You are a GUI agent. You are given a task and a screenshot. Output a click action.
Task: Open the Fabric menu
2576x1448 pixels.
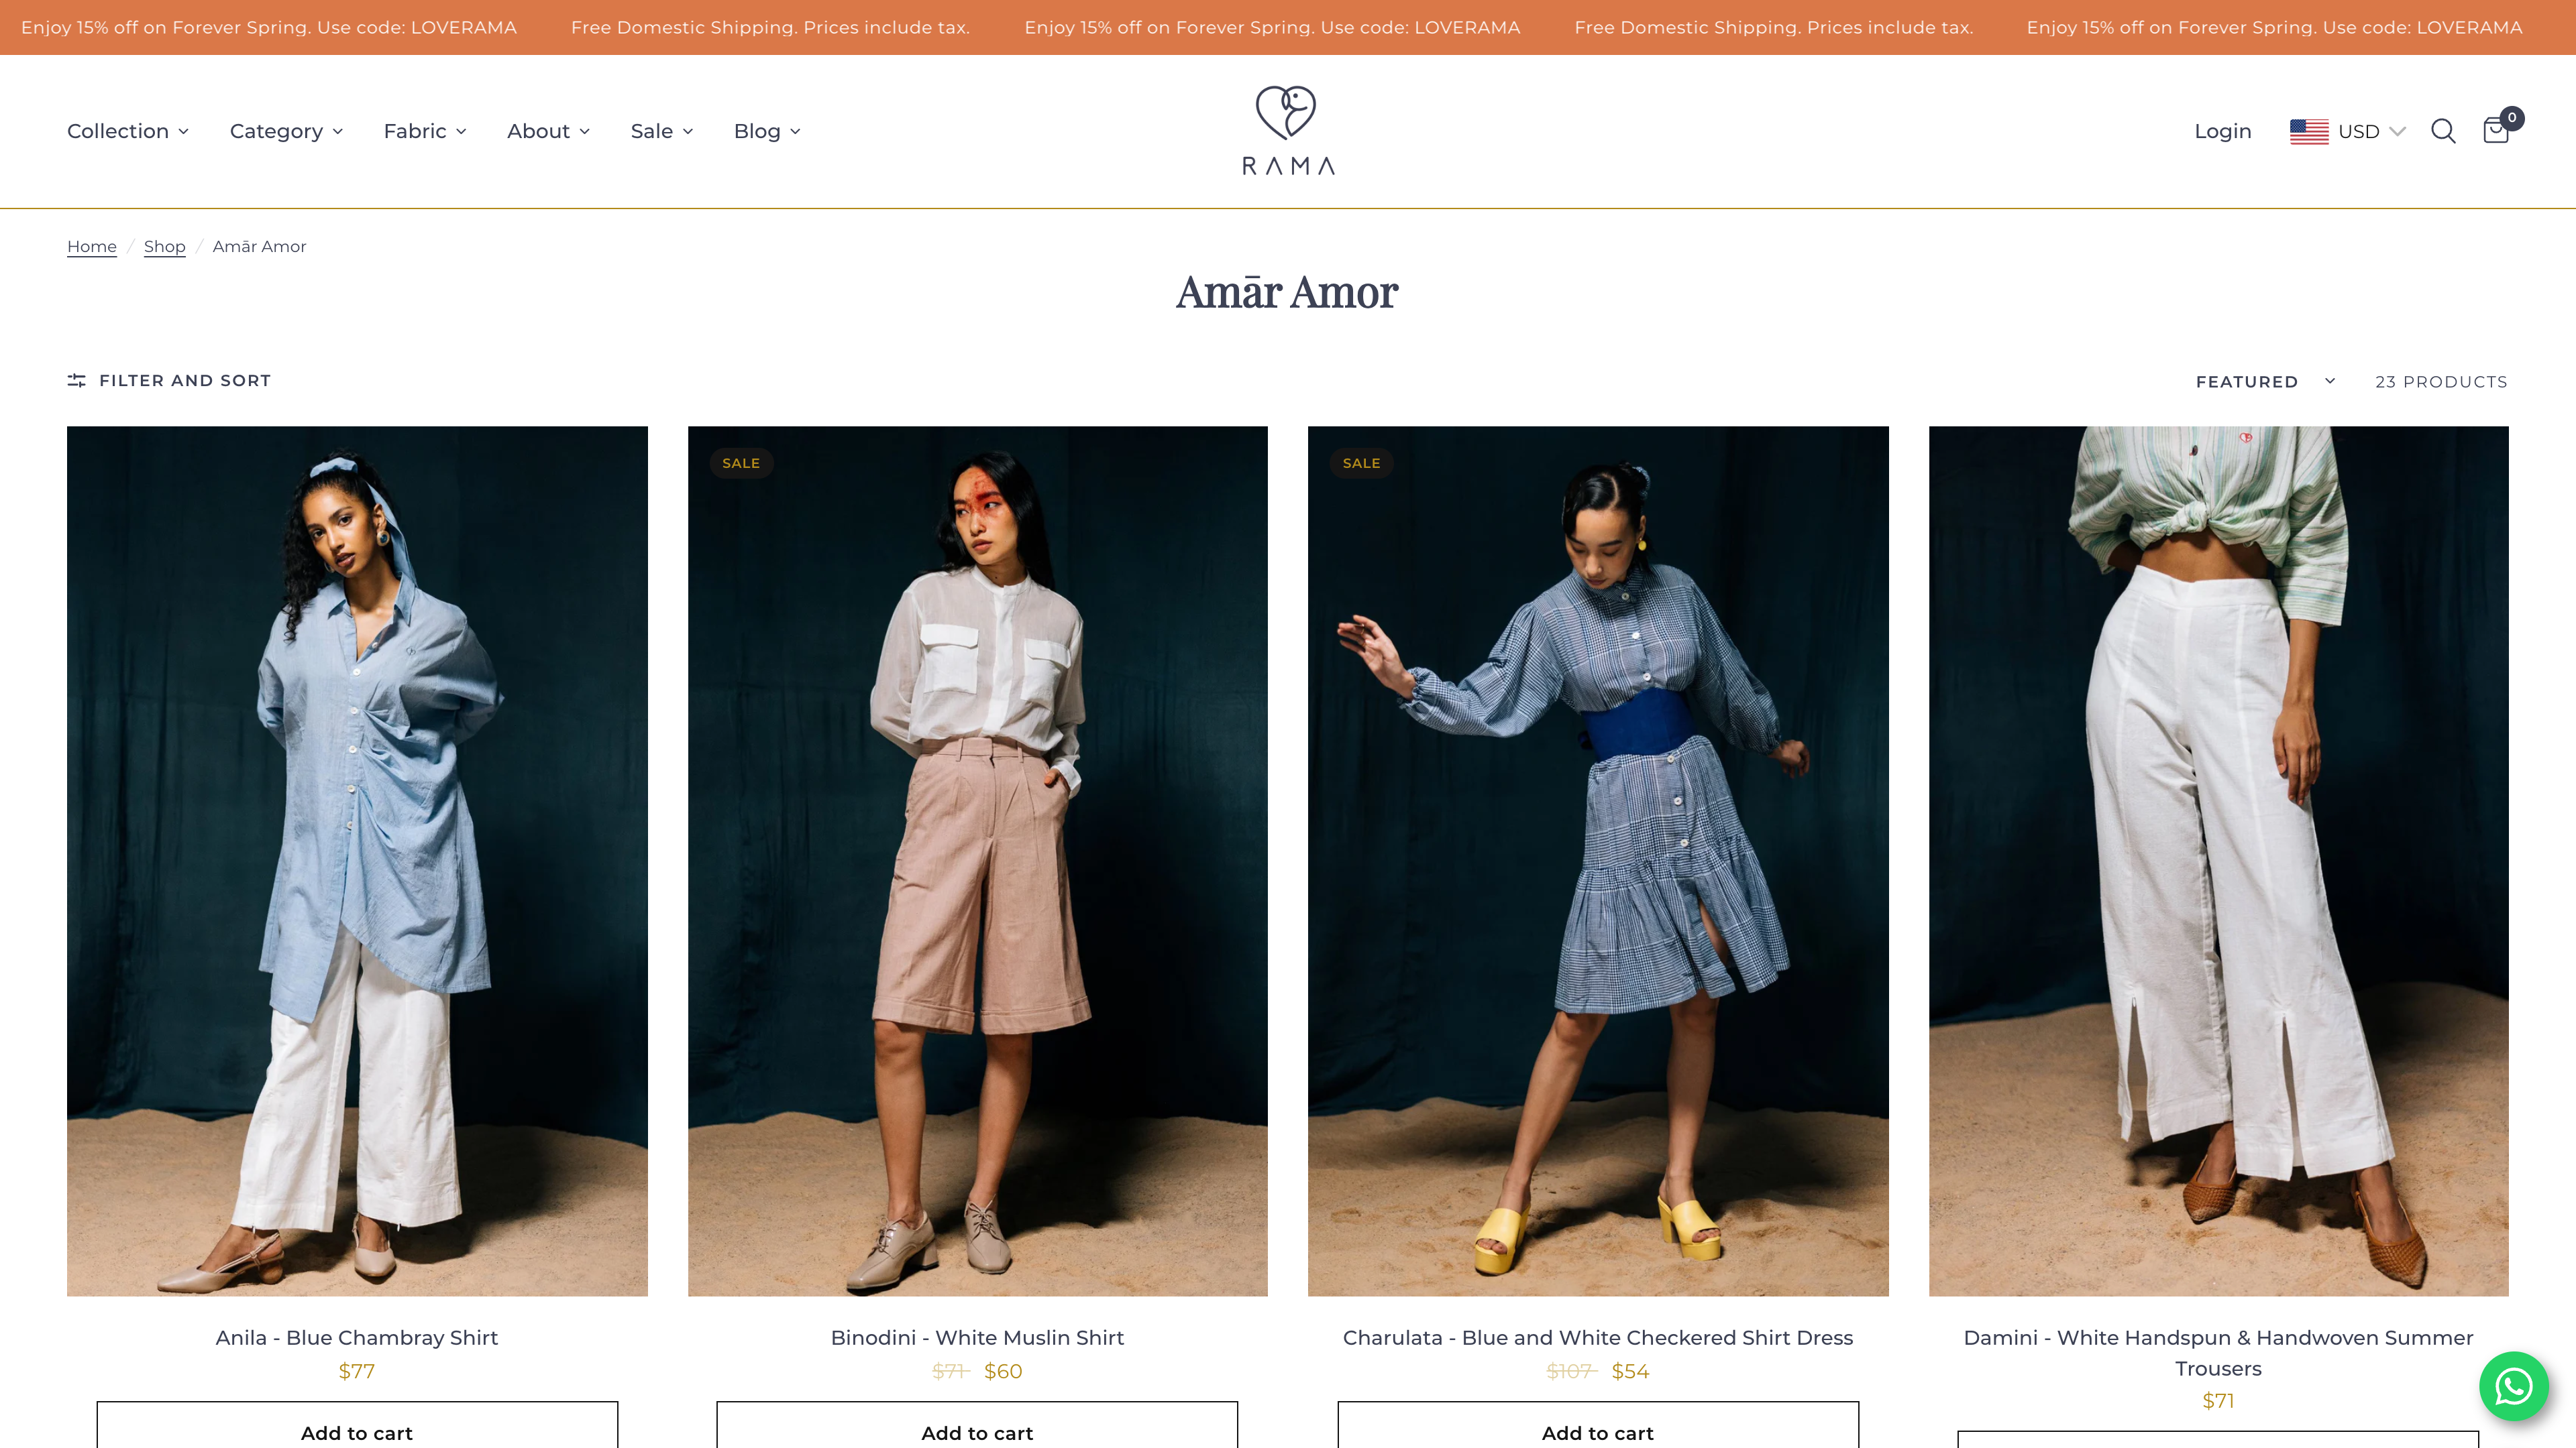pos(425,132)
